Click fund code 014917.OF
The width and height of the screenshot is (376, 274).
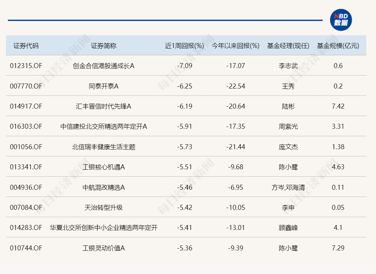coord(26,106)
